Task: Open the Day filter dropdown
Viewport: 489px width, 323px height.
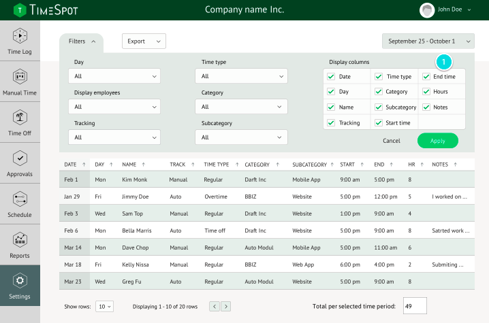Action: pos(114,76)
